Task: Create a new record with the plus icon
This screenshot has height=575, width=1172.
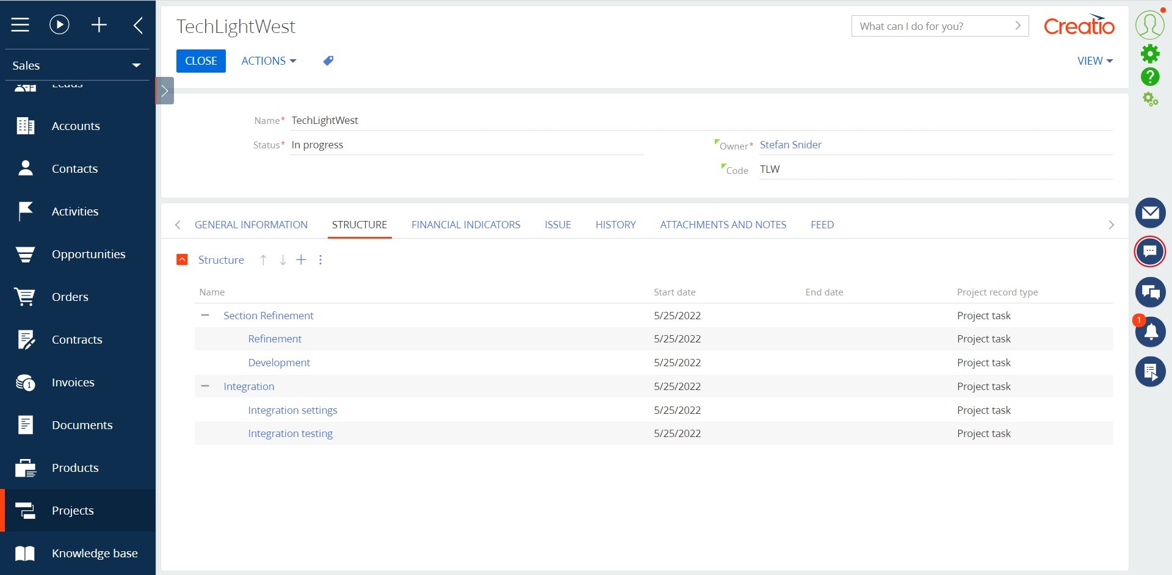Action: (99, 24)
